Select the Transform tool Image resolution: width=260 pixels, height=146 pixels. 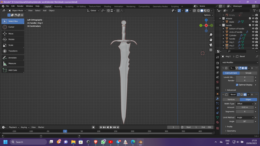coord(13,51)
